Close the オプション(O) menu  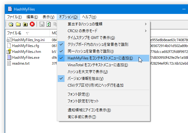68,17
